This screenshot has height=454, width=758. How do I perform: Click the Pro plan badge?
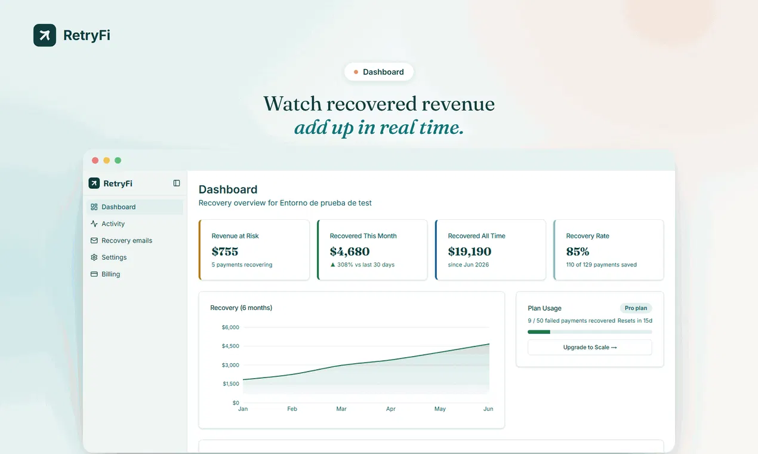(636, 308)
